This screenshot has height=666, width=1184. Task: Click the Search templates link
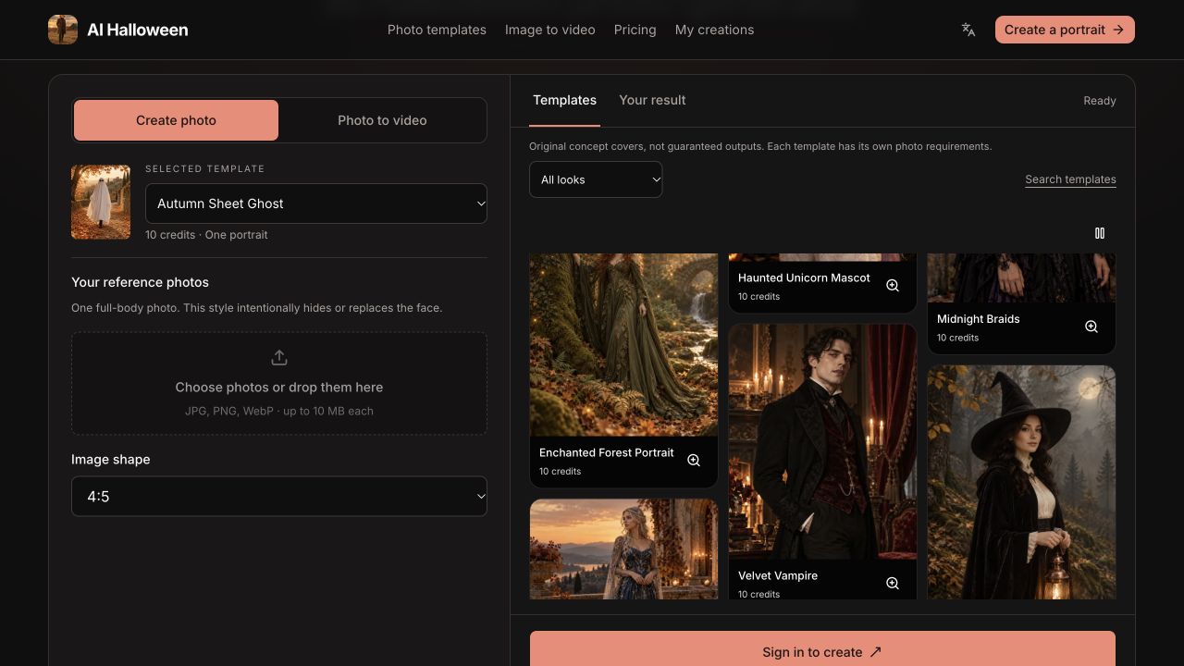(x=1070, y=179)
